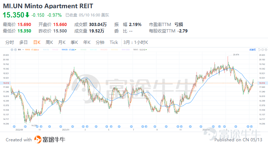Toggle the MA1000 moving average line
This screenshot has width=268, height=147.
pyautogui.click(x=126, y=50)
